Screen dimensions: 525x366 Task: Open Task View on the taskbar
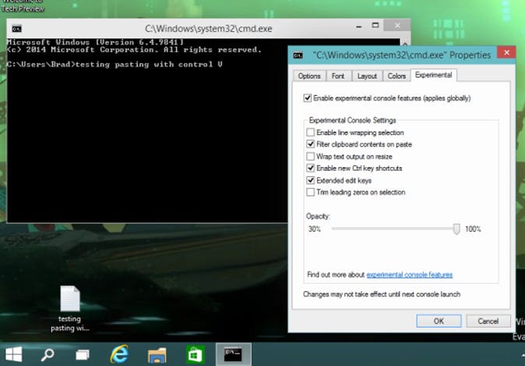tap(83, 355)
